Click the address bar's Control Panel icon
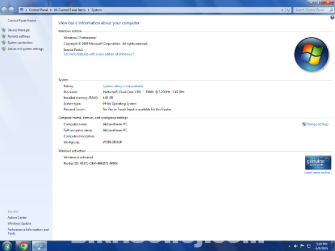The height and width of the screenshot is (251, 335). tap(22, 10)
